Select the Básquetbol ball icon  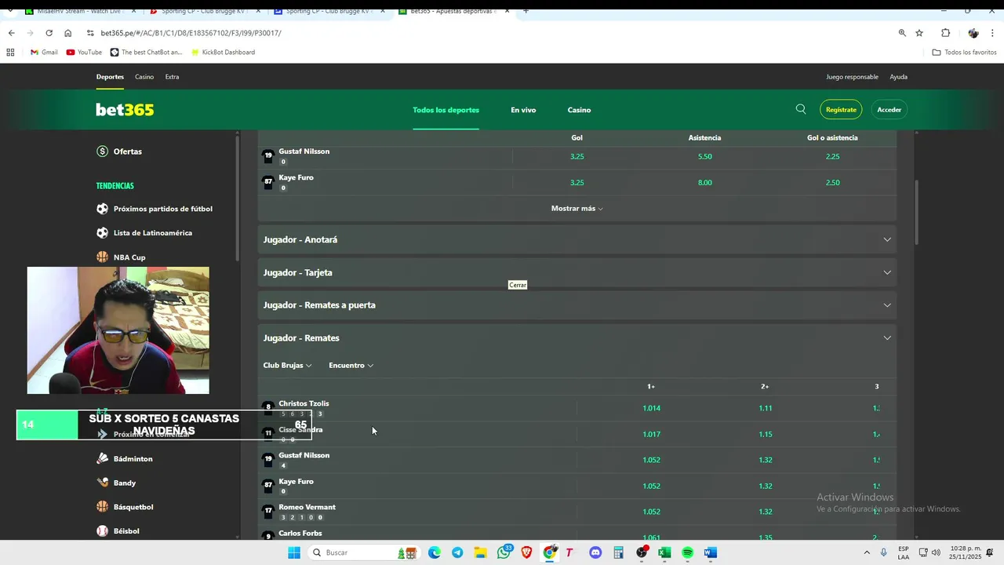(x=102, y=507)
